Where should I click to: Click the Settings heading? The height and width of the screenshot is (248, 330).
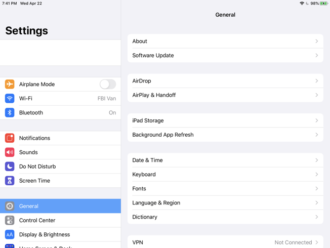(x=27, y=31)
